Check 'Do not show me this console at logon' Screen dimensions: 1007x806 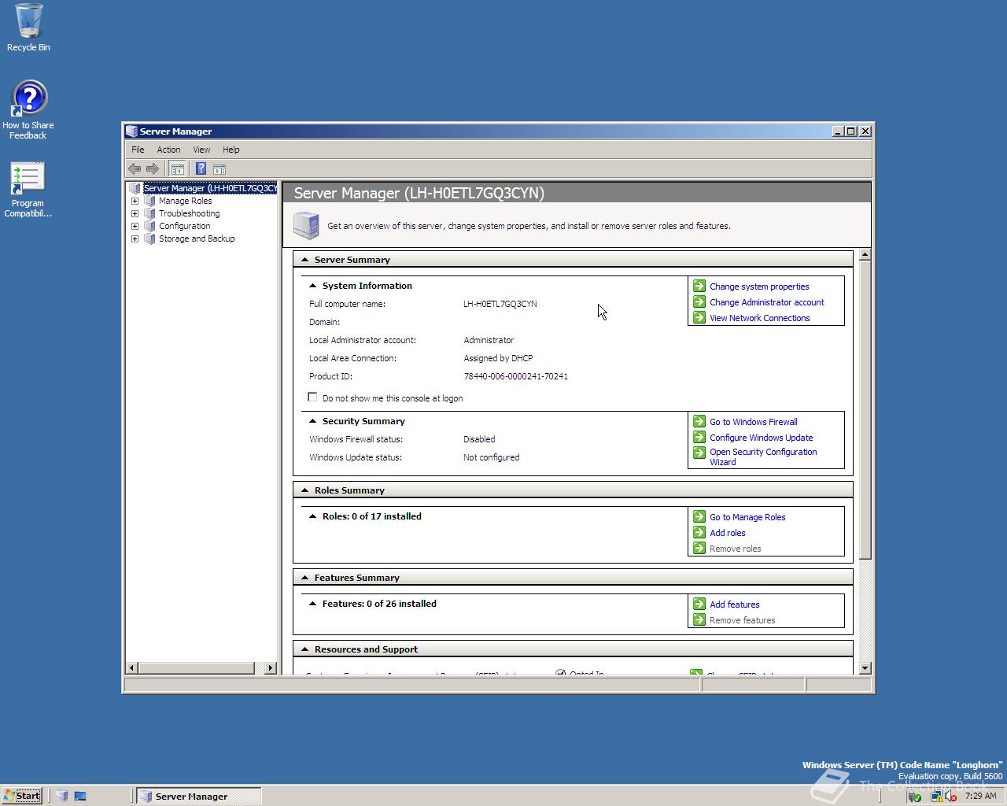click(312, 397)
